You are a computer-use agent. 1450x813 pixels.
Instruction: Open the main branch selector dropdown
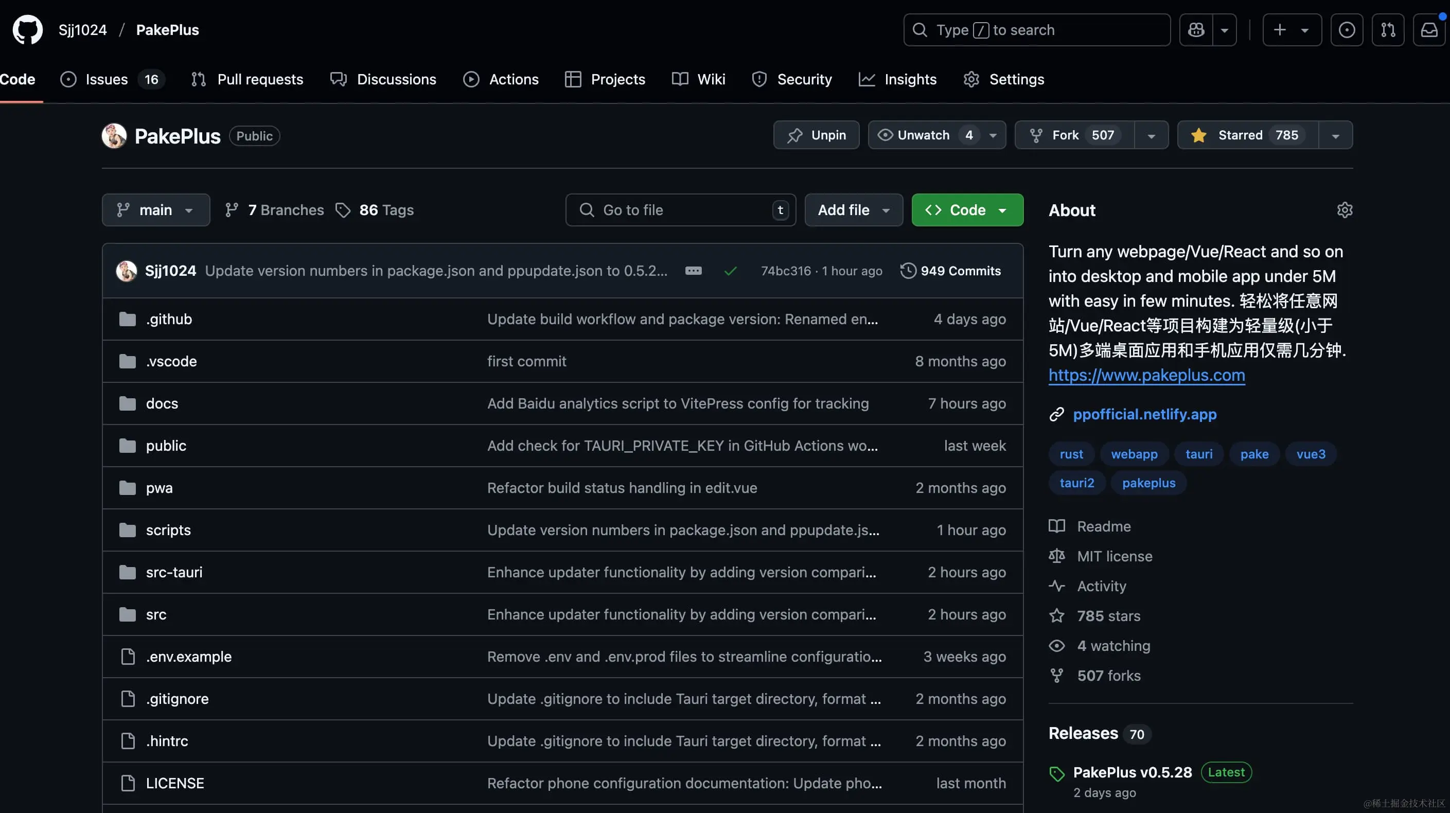(x=155, y=210)
